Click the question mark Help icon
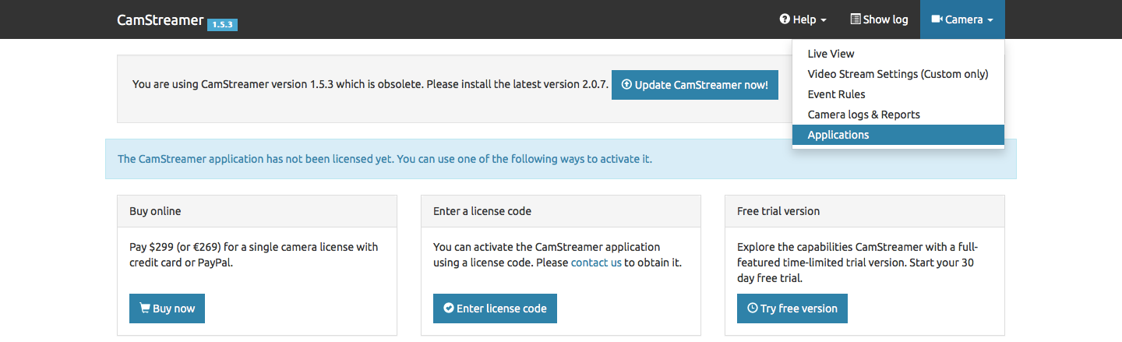This screenshot has height=342, width=1122. [x=785, y=19]
